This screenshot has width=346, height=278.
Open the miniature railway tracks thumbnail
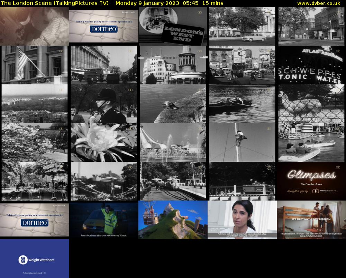tap(173, 181)
